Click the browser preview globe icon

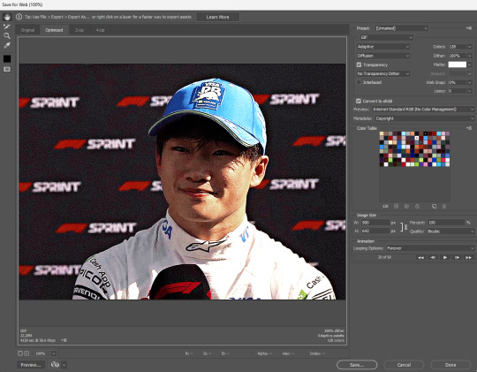[x=55, y=365]
